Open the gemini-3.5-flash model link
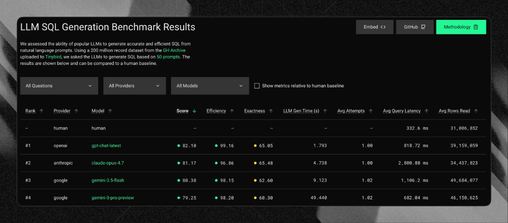 coord(108,180)
